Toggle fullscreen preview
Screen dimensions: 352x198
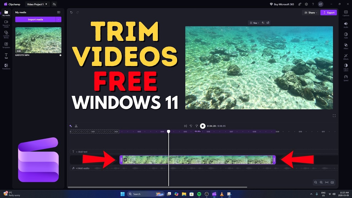pyautogui.click(x=334, y=116)
